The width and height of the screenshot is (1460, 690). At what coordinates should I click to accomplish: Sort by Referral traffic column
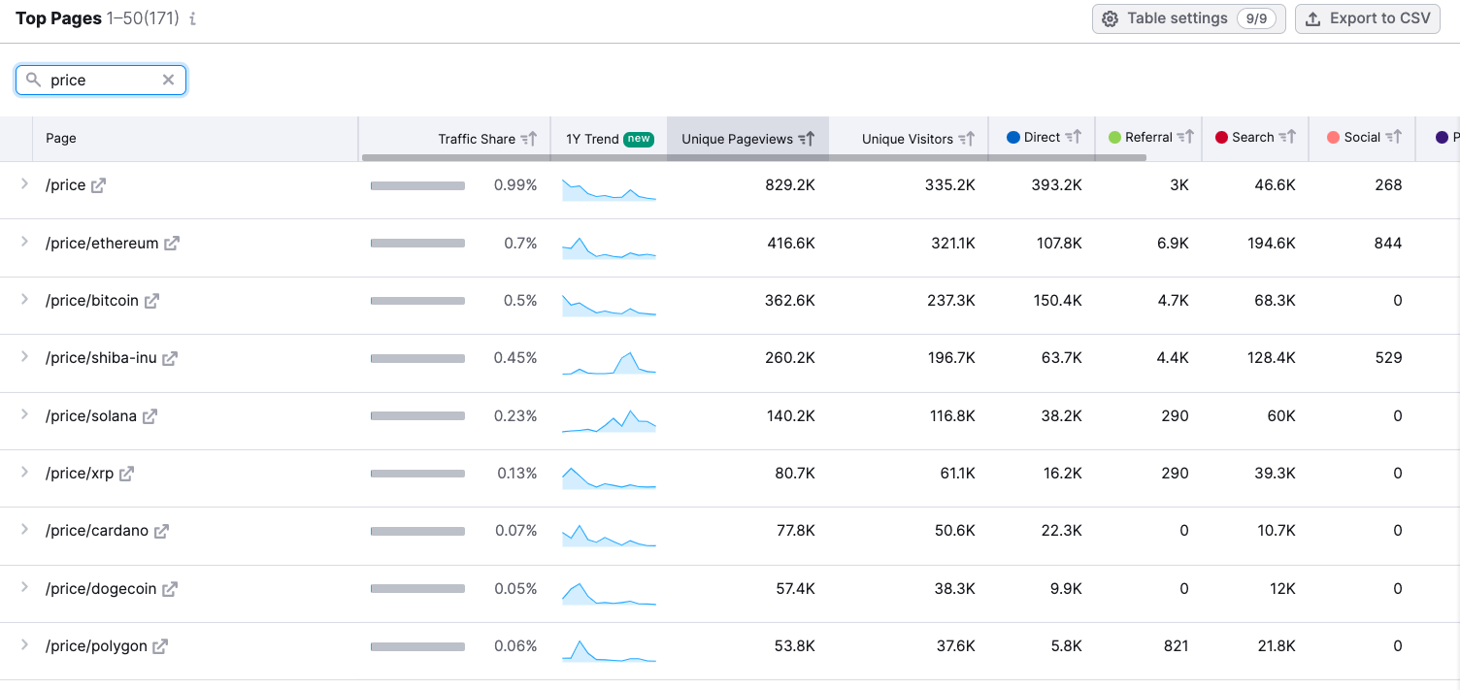pos(1186,137)
